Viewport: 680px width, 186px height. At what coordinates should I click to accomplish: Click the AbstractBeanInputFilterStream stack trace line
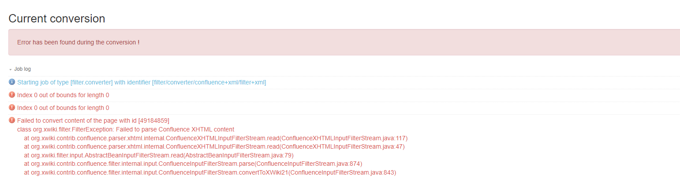159,155
